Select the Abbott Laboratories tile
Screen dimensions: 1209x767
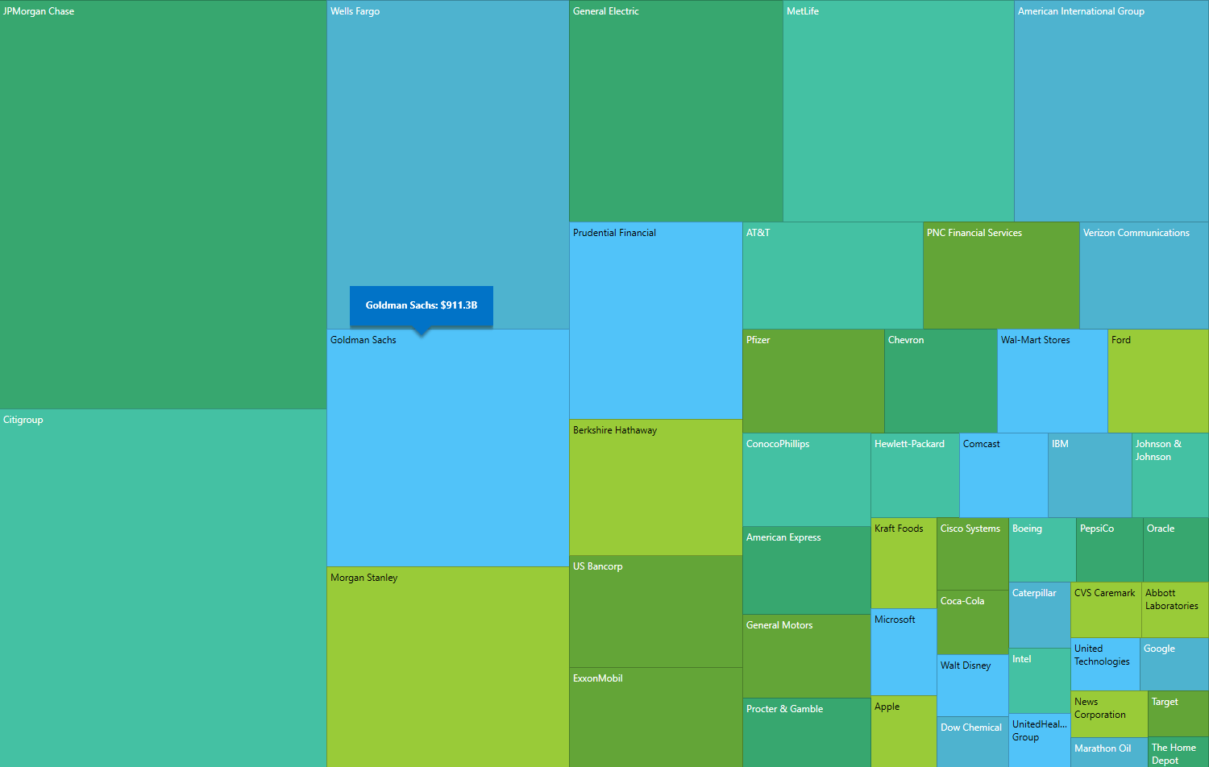1175,610
